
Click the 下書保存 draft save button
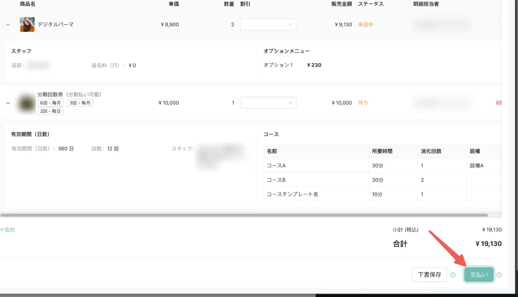tap(429, 275)
